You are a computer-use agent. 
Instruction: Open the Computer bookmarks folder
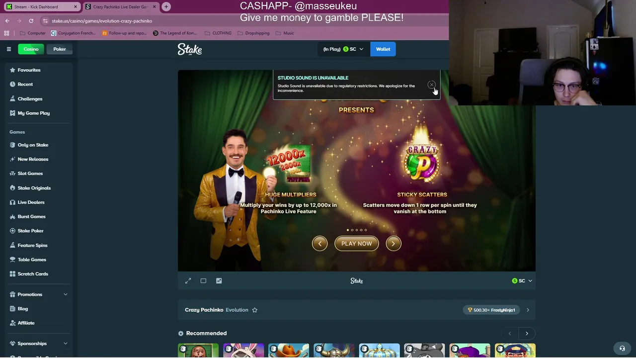coord(33,33)
